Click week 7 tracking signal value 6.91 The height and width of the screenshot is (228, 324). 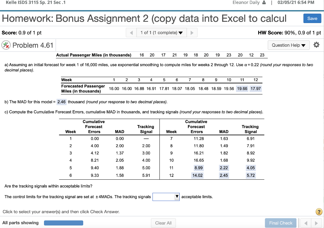[x=251, y=139]
